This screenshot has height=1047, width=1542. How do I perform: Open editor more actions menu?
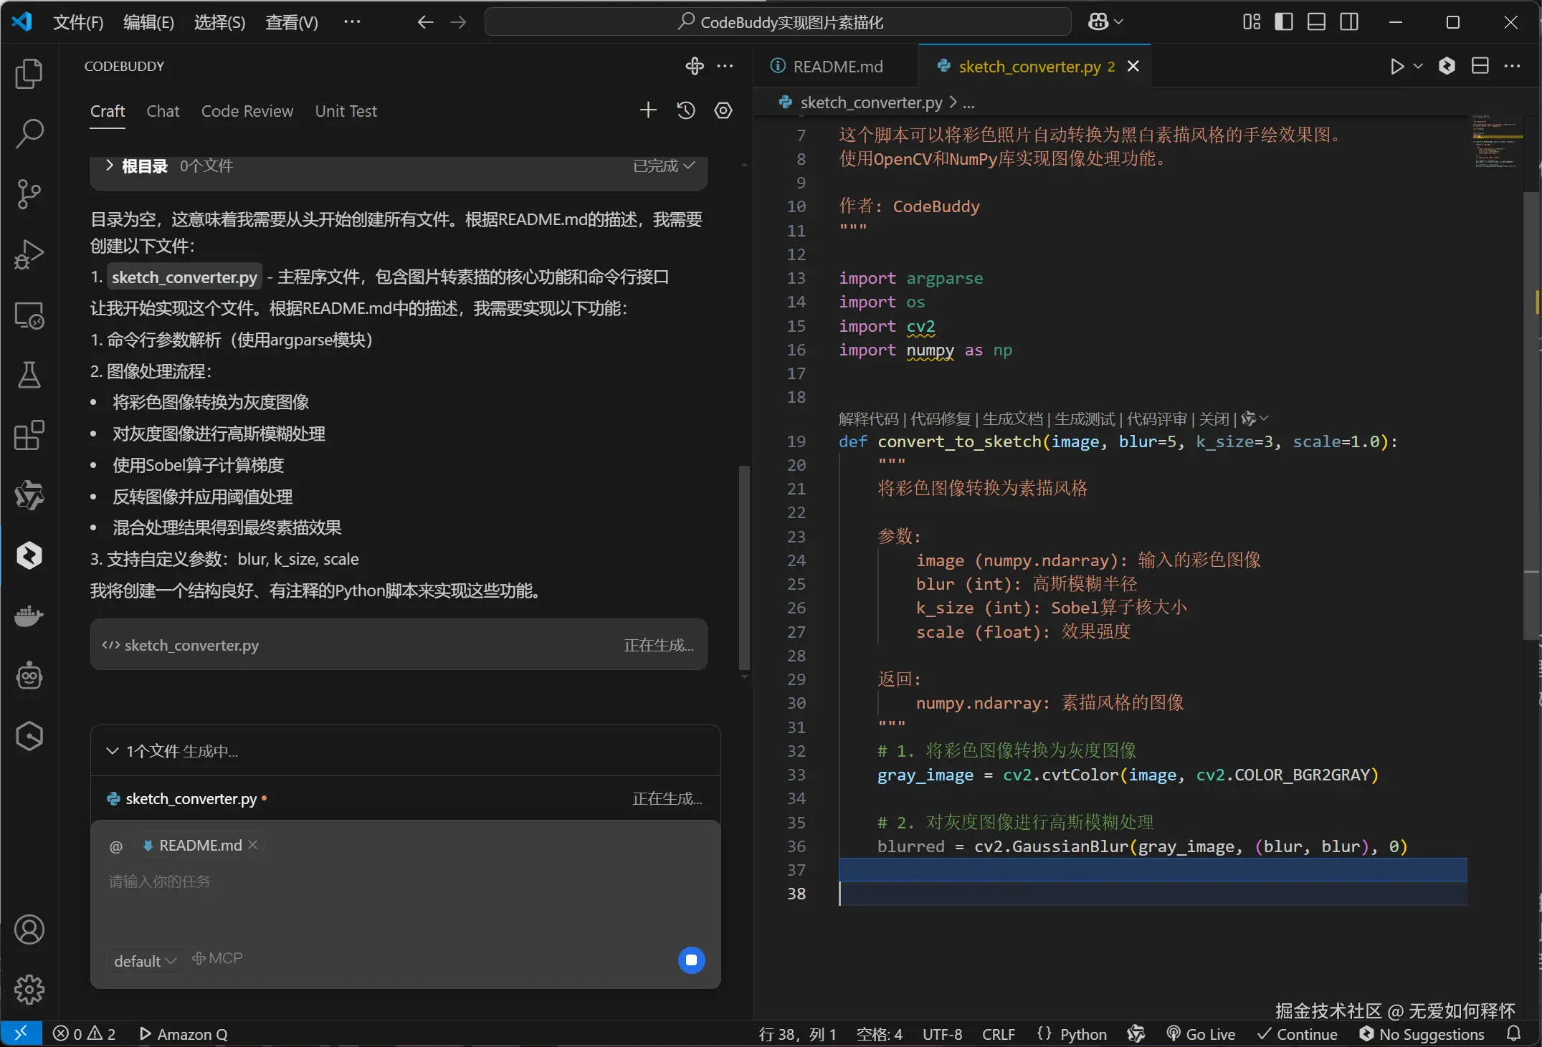pyautogui.click(x=1513, y=67)
